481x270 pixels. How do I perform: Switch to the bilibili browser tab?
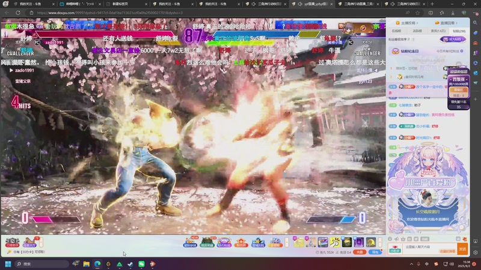[79, 4]
